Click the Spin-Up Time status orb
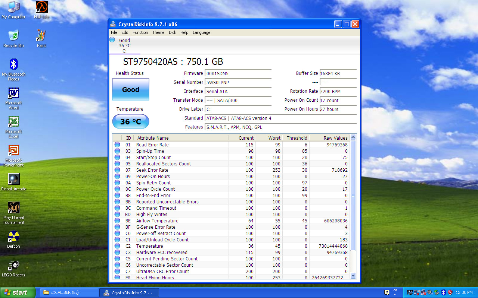The image size is (478, 298). point(117,151)
